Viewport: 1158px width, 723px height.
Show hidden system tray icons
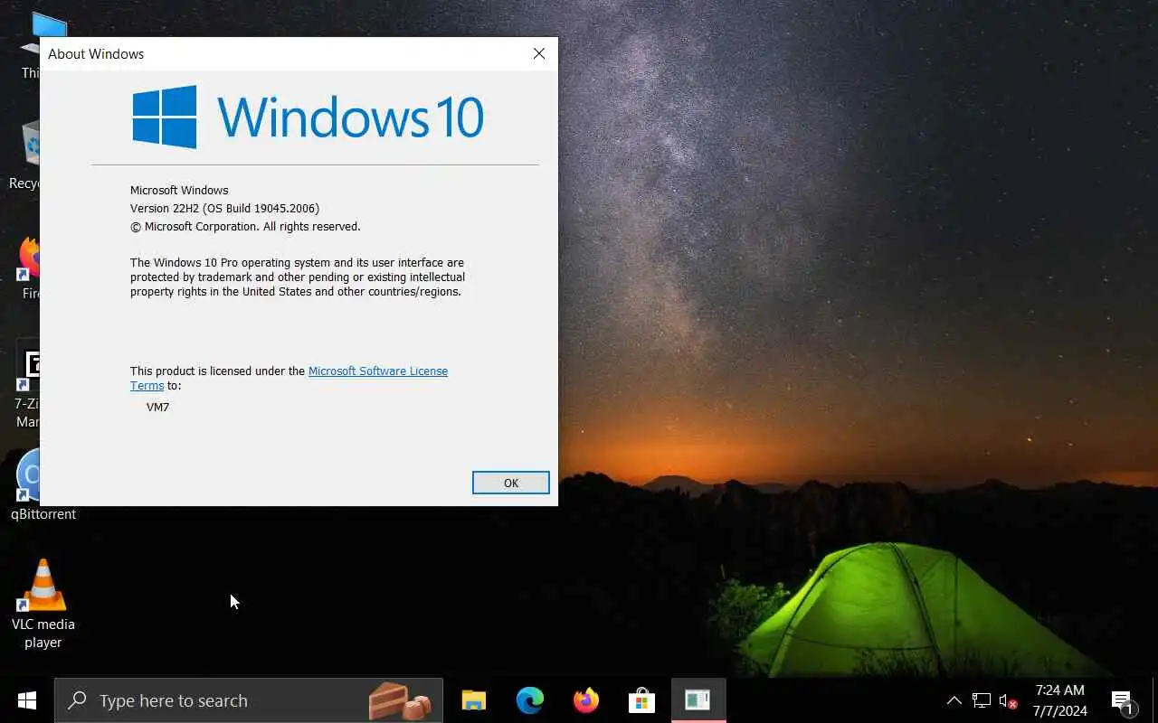tap(954, 700)
